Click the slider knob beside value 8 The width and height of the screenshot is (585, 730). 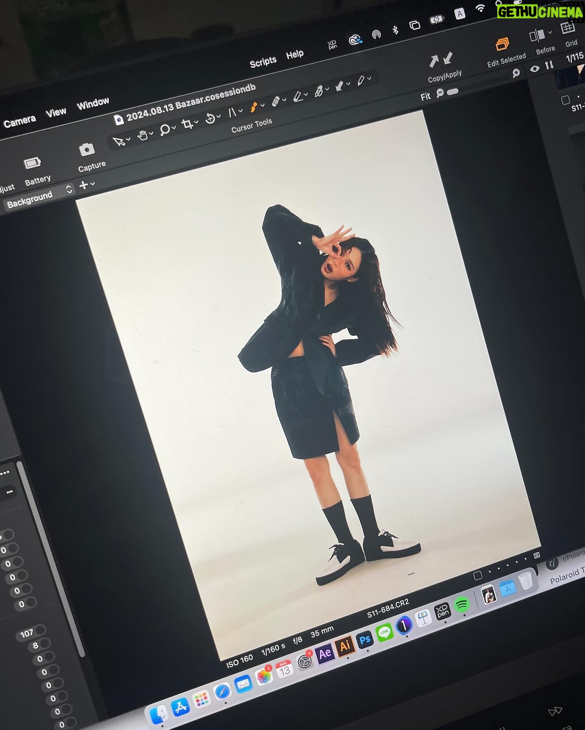(x=45, y=643)
